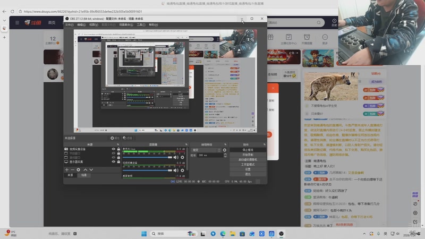Open the scene transition type dropdown

[x=206, y=150]
